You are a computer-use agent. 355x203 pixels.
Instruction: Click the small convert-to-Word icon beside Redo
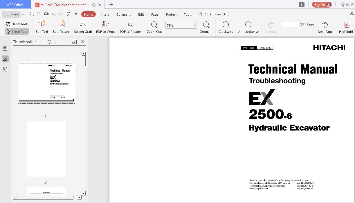pos(68,14)
